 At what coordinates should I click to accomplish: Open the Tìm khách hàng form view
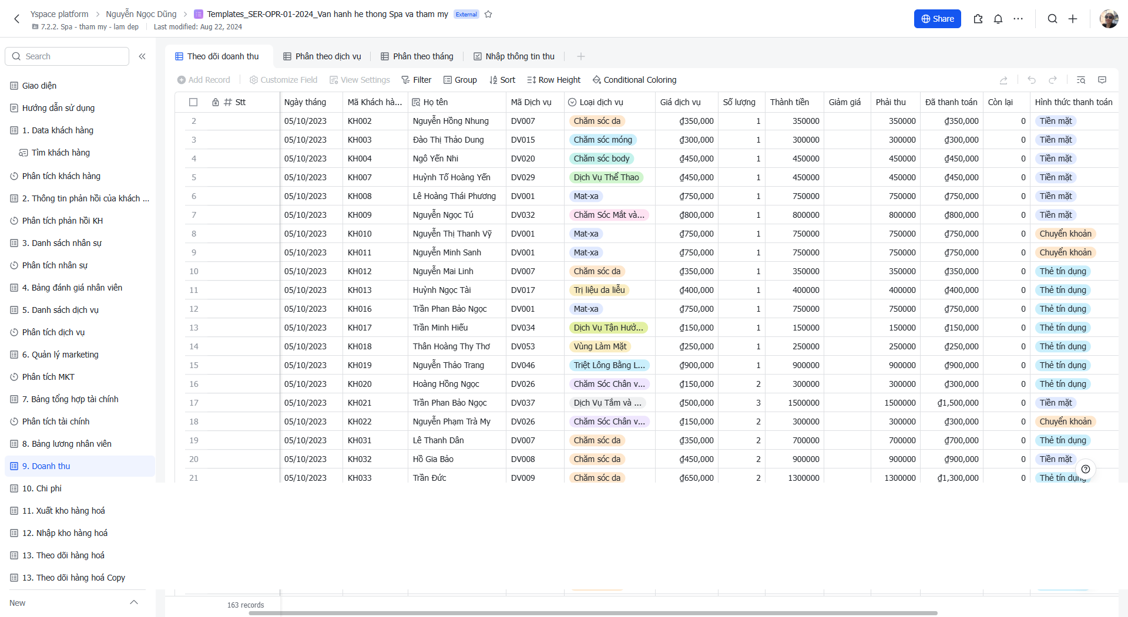(60, 153)
